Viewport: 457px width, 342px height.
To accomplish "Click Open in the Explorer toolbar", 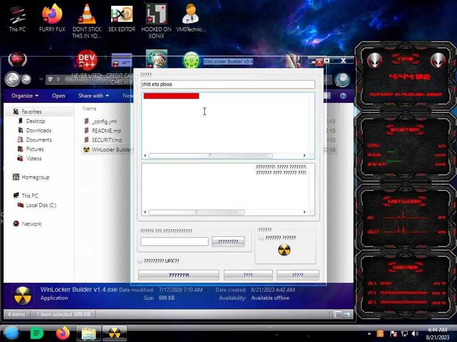I will click(x=58, y=96).
